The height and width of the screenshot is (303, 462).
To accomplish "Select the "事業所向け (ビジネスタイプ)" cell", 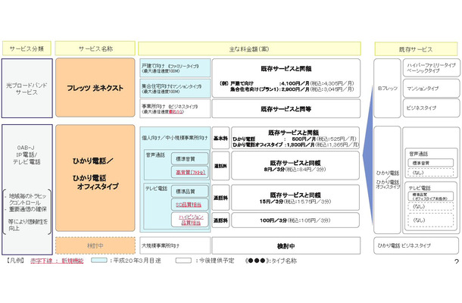I will pyautogui.click(x=175, y=108).
